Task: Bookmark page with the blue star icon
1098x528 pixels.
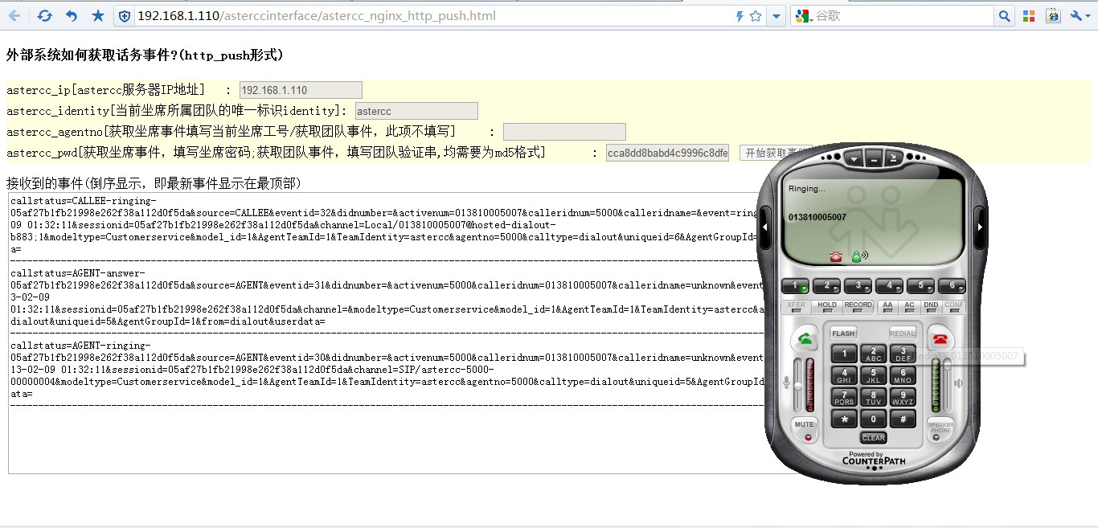Action: [x=98, y=15]
